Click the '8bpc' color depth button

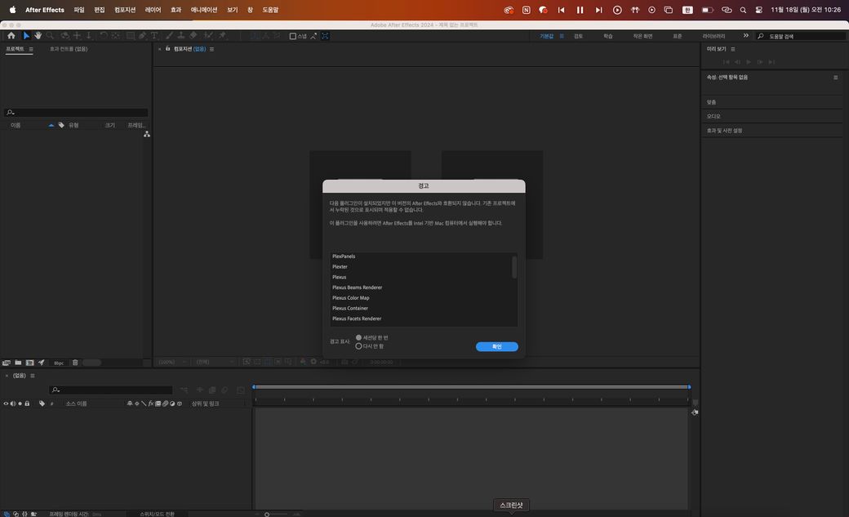[59, 363]
